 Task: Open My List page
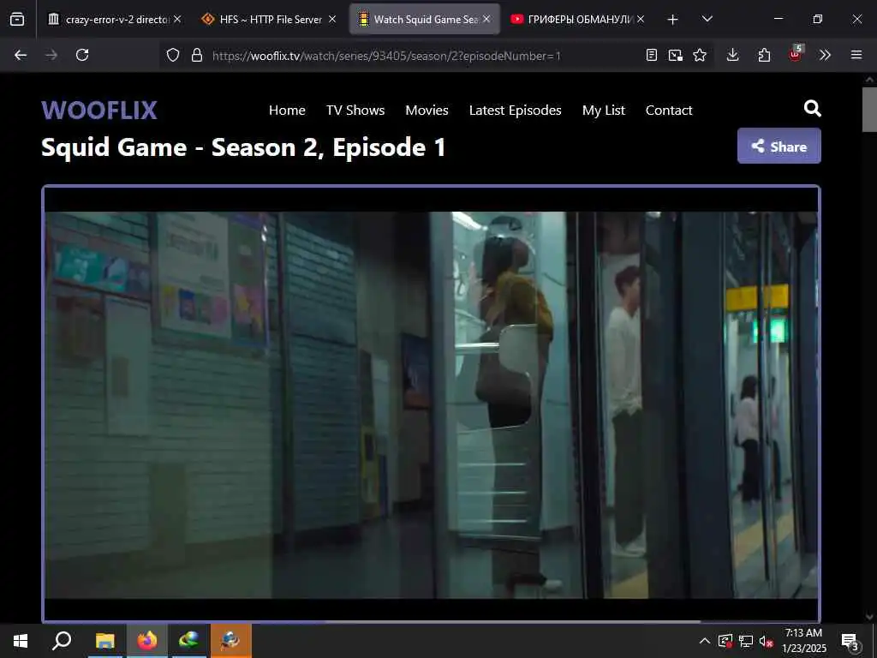click(604, 111)
